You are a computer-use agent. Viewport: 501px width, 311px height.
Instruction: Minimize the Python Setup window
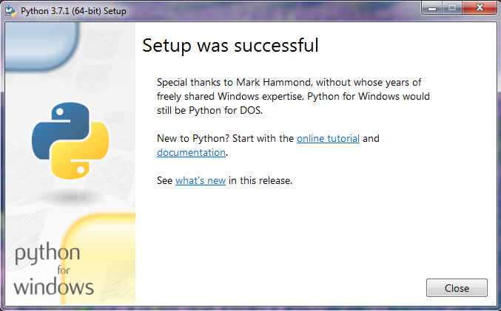432,7
